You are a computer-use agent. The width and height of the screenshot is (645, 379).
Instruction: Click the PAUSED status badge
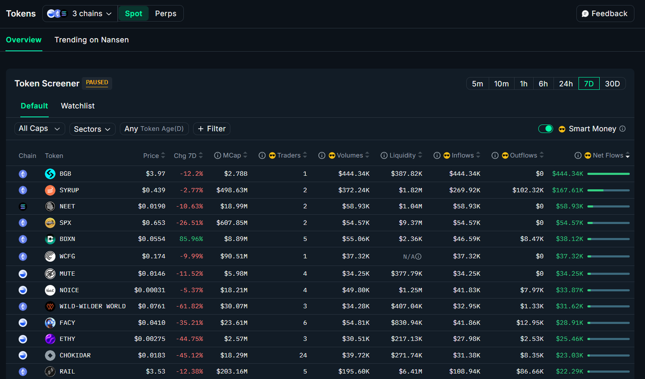97,83
